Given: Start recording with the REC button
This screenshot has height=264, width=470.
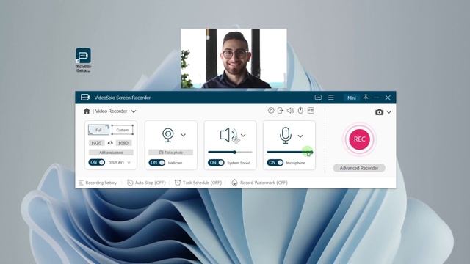Looking at the screenshot, I should pos(359,139).
